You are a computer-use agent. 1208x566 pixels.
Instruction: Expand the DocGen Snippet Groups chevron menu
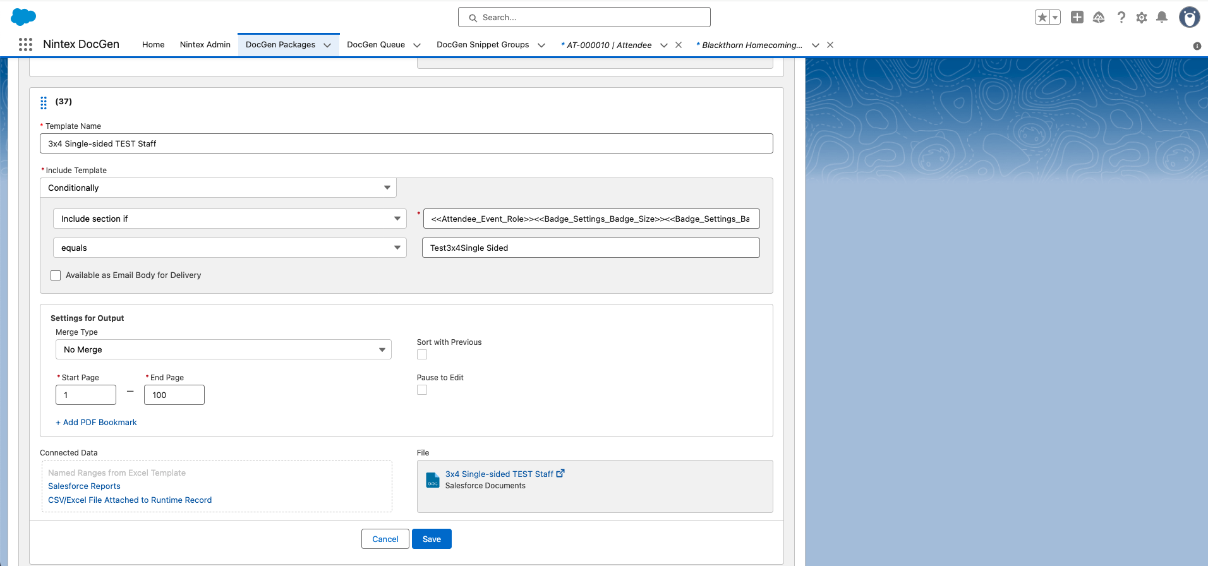pyautogui.click(x=541, y=45)
